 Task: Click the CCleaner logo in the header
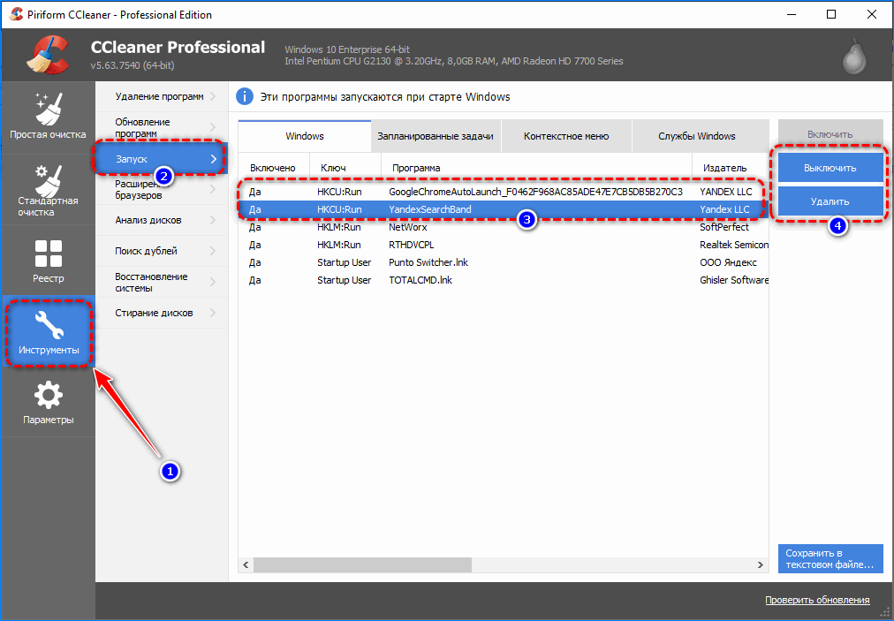coord(49,53)
